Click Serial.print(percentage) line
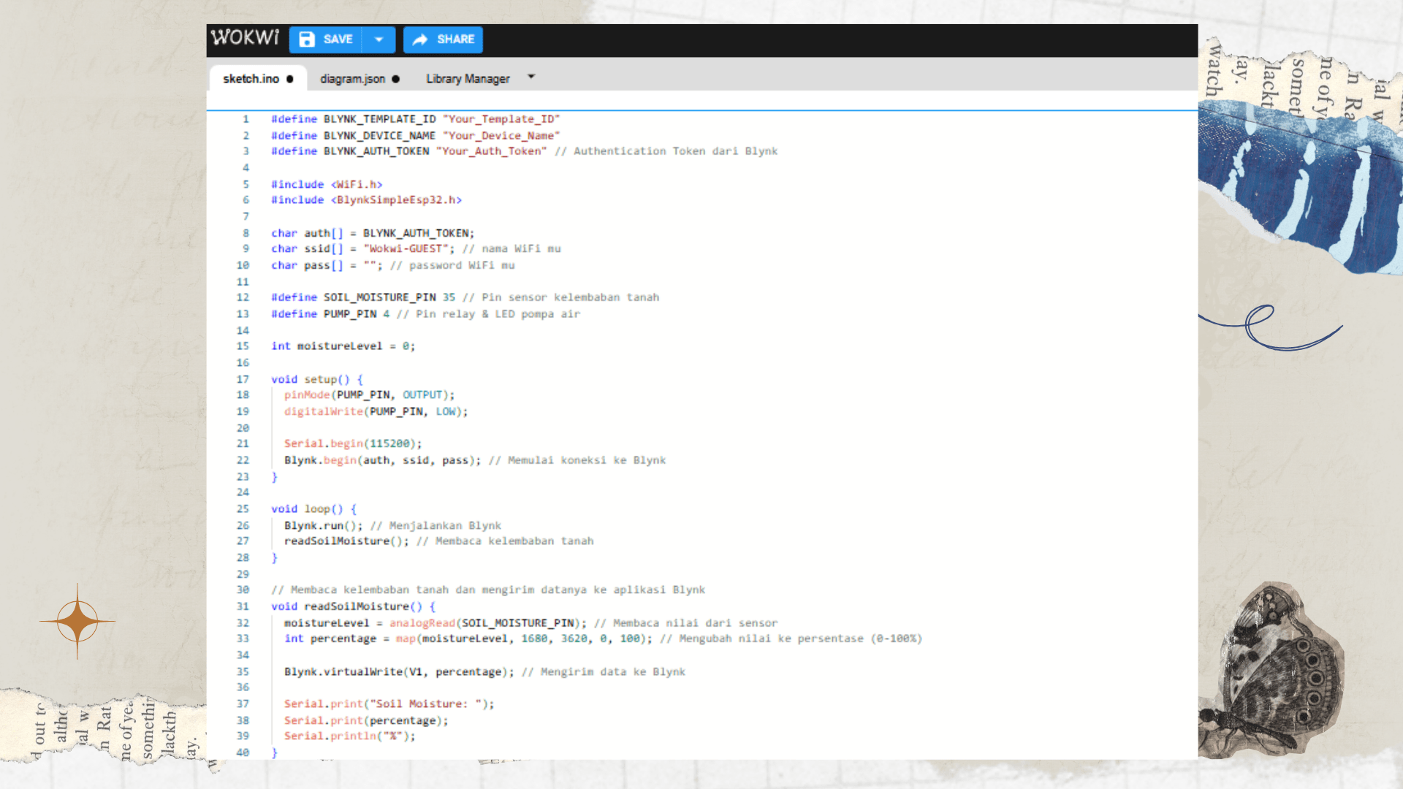The image size is (1403, 789). [x=366, y=721]
